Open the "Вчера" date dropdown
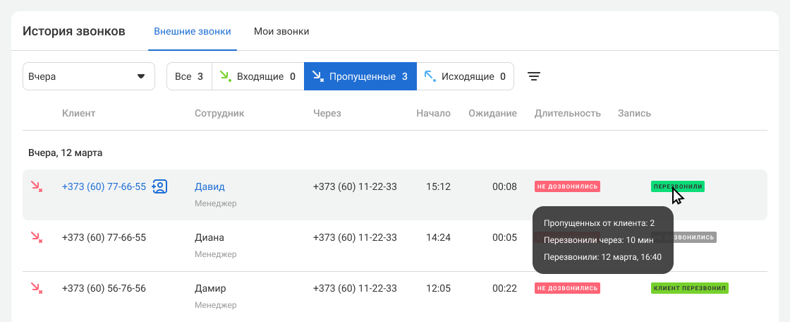Screen dimensions: 790x322 coord(88,76)
